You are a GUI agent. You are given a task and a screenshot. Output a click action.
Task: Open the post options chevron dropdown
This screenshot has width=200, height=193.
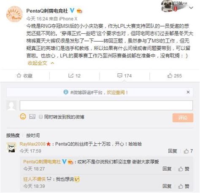pyautogui.click(x=191, y=8)
